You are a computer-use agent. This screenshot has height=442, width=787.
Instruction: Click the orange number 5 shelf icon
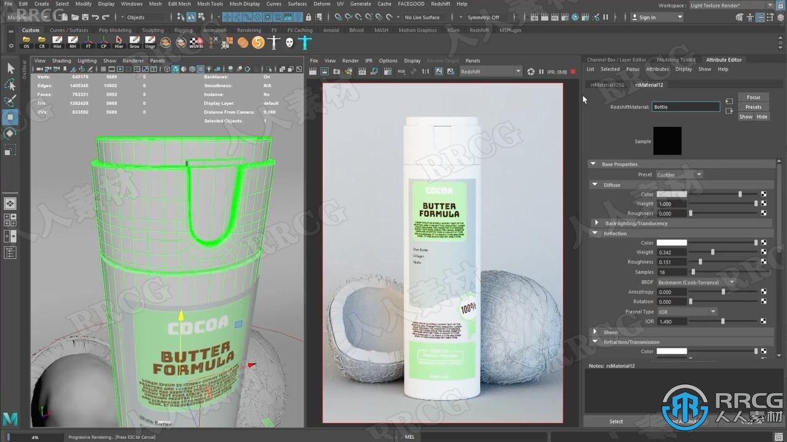point(258,42)
